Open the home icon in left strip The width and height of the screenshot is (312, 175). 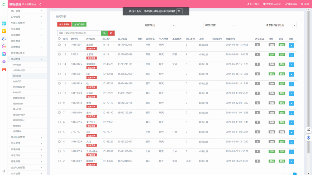coord(4,4)
